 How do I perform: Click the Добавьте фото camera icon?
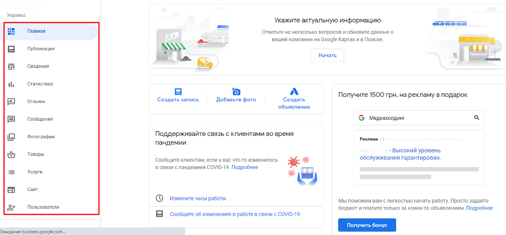point(236,91)
